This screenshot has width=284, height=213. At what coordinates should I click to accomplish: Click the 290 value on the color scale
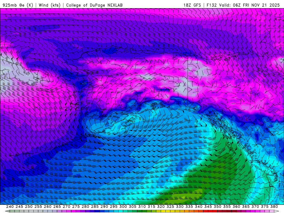pos(104,207)
